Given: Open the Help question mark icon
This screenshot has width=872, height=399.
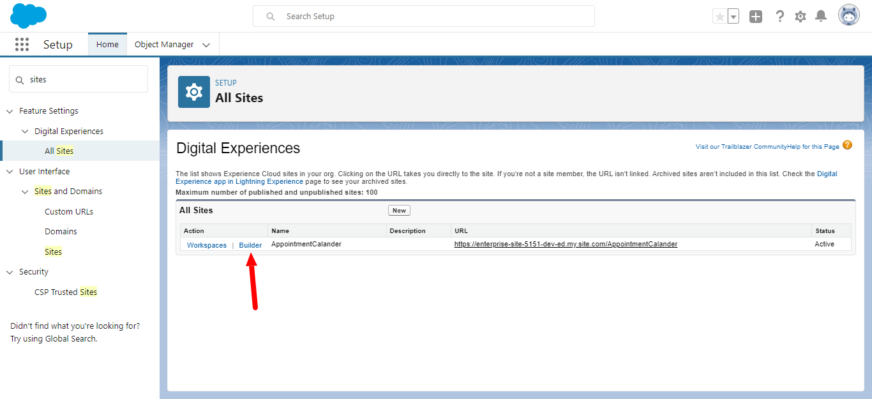Looking at the screenshot, I should coord(779,17).
